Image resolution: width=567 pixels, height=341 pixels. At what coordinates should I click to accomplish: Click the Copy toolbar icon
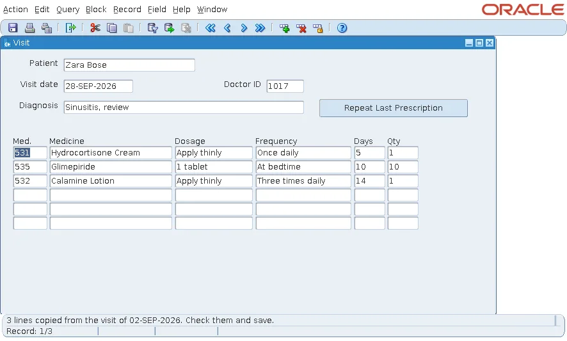112,28
